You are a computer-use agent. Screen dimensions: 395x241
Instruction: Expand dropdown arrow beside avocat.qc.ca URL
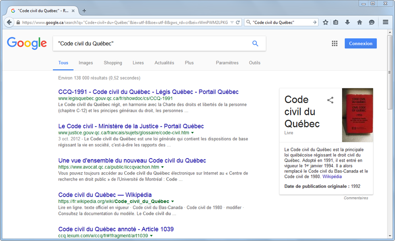(162, 167)
